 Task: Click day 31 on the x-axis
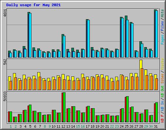pyautogui.click(x=156, y=126)
